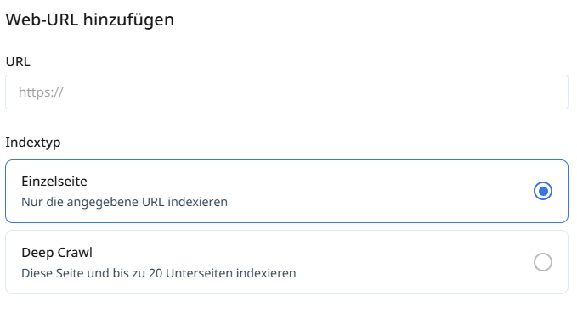This screenshot has width=577, height=313.
Task: Choose the Deep Crawl option card
Action: coord(286,262)
